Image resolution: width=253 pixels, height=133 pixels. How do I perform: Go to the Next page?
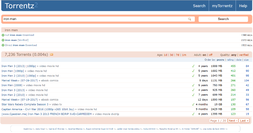[x=233, y=121]
